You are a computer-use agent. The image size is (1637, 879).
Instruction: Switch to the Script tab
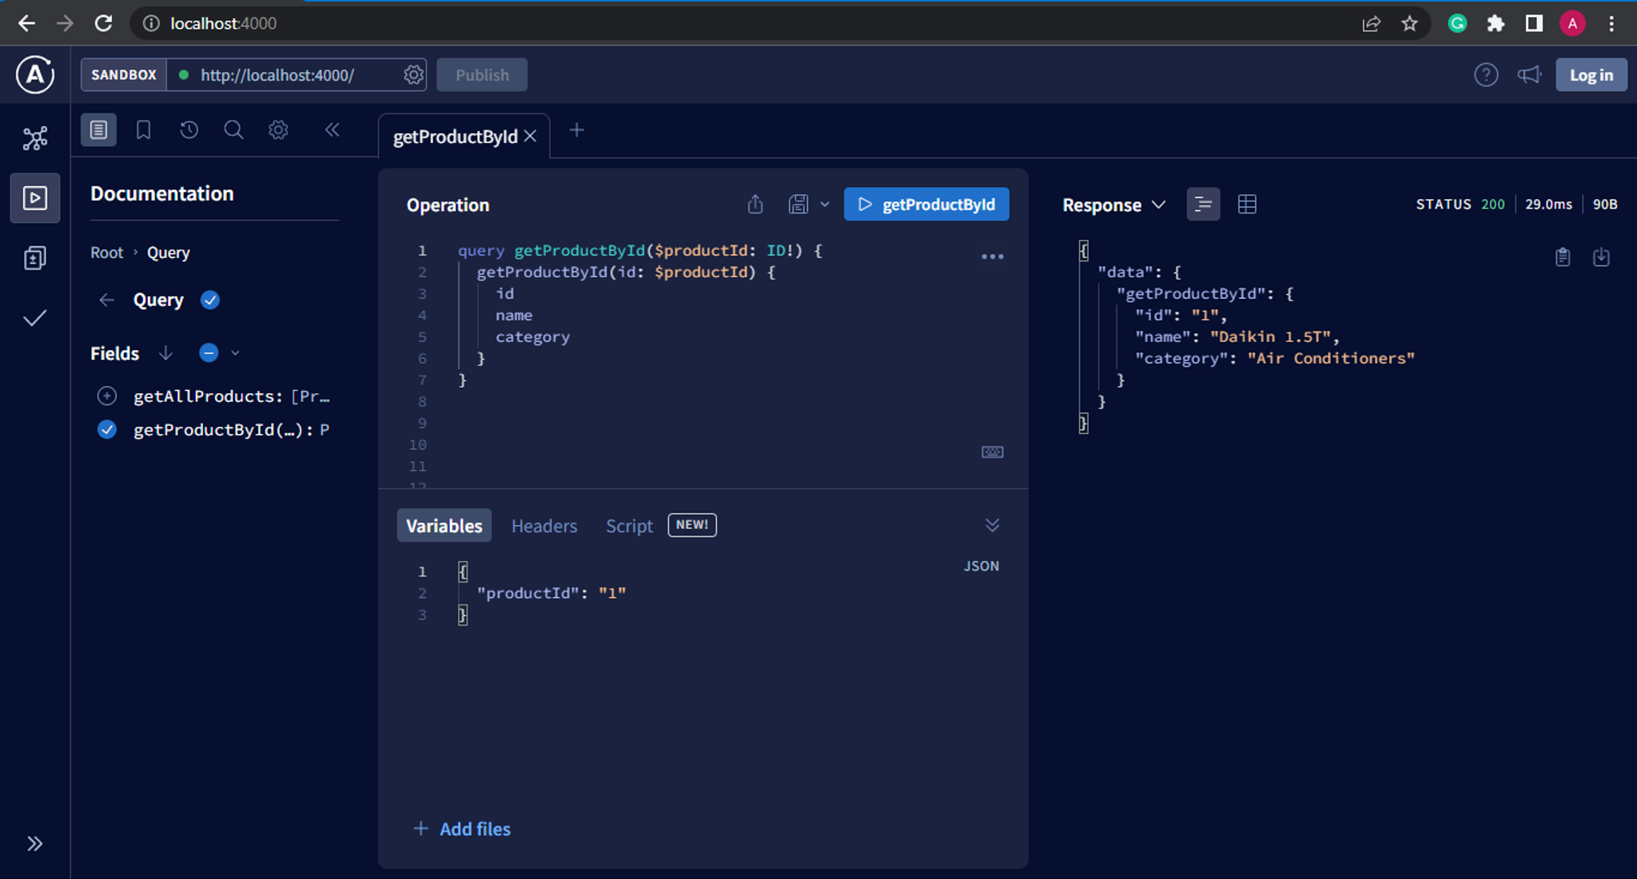pos(629,526)
